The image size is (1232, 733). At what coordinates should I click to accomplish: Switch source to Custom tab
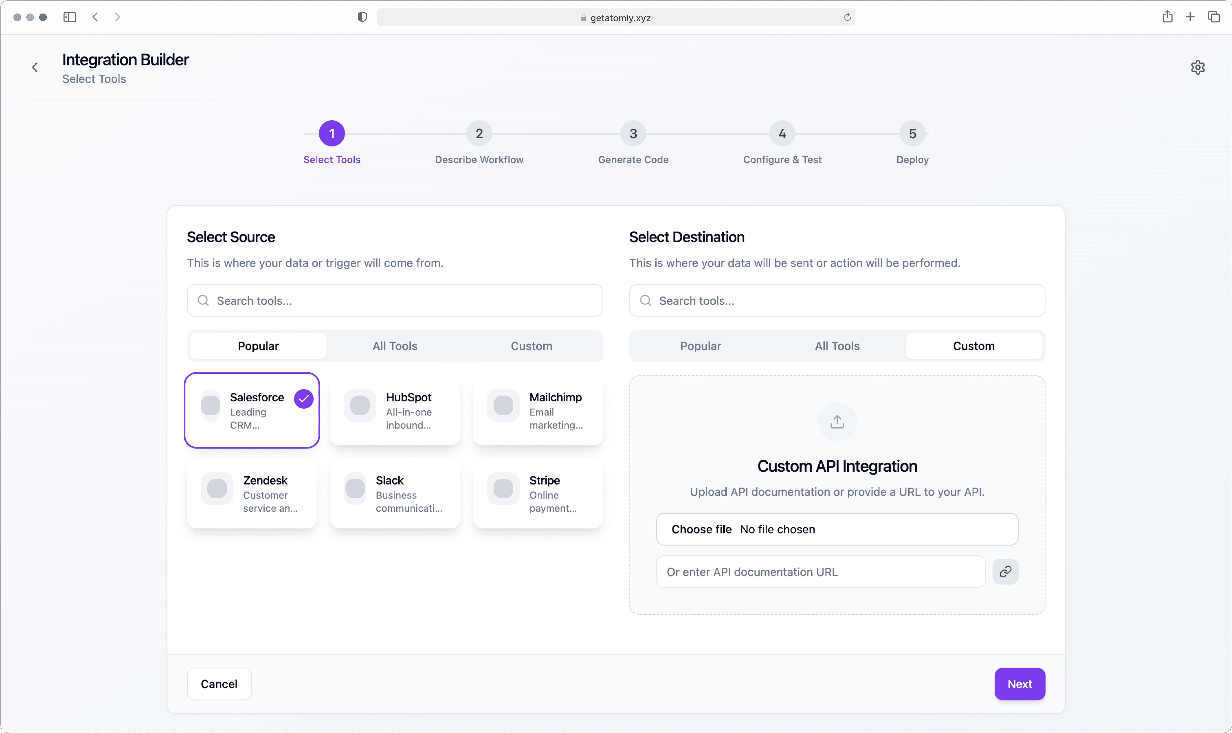coord(531,346)
